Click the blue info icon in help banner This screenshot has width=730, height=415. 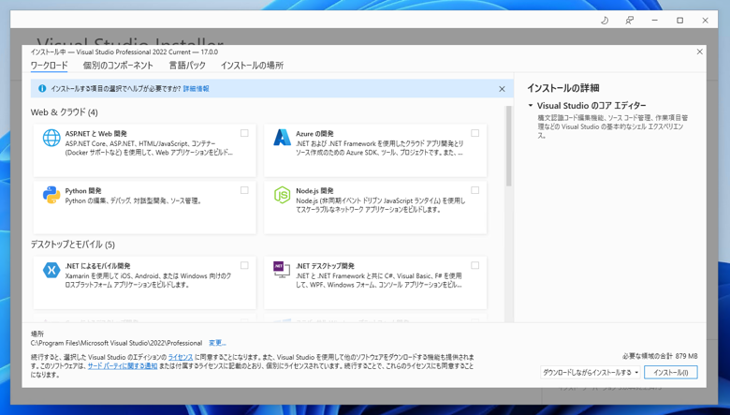coord(42,88)
